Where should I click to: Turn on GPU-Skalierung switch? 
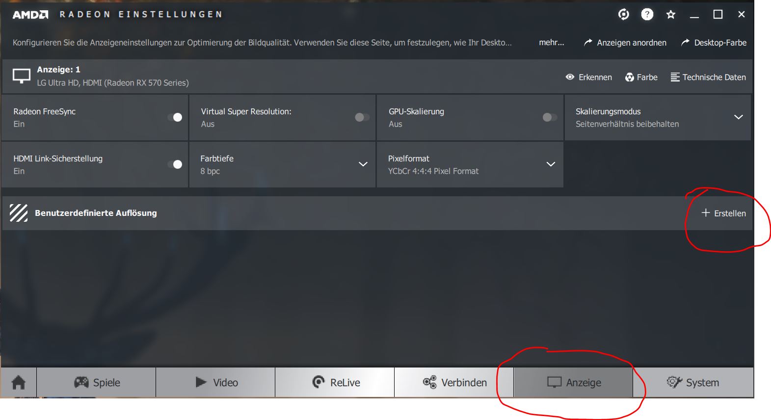(550, 117)
